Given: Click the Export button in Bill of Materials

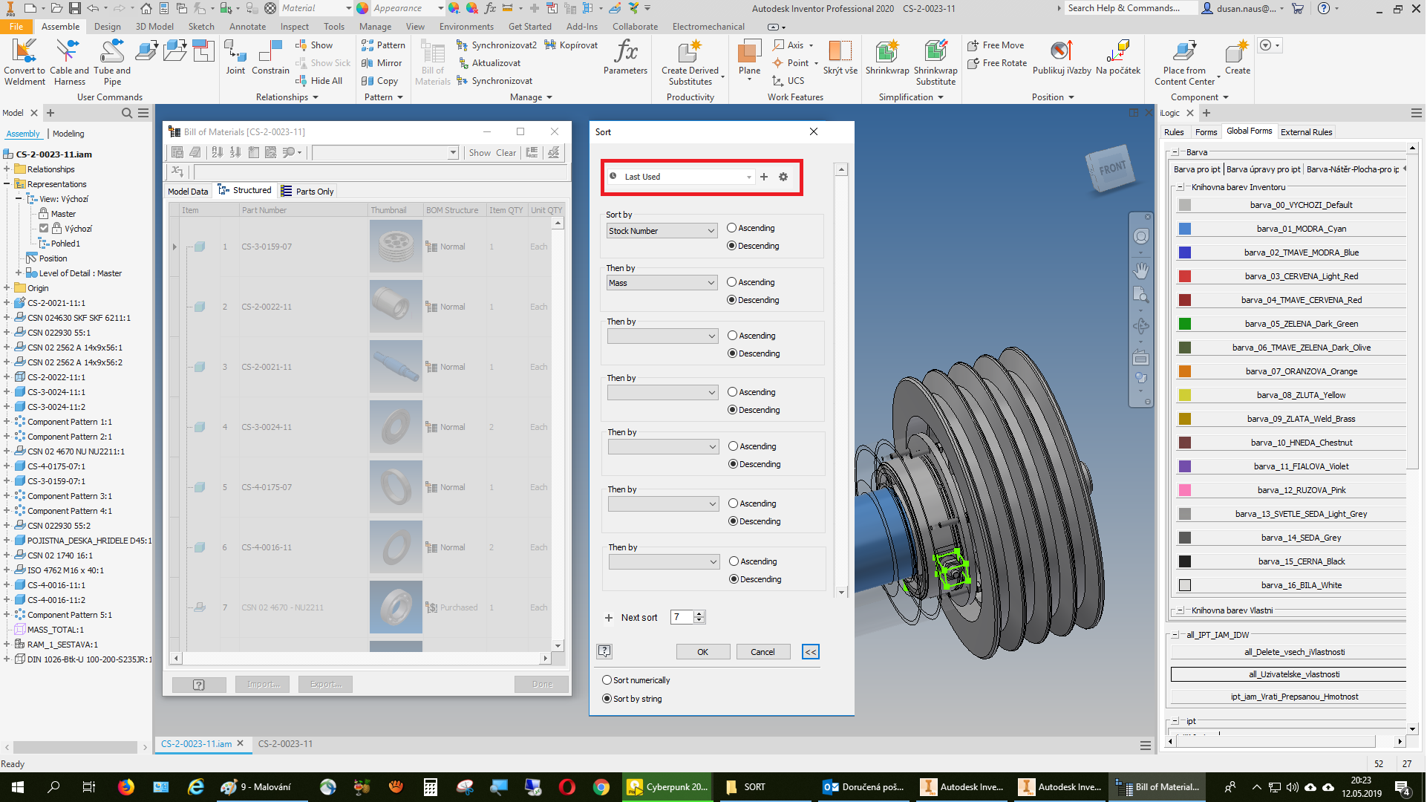Looking at the screenshot, I should point(324,683).
